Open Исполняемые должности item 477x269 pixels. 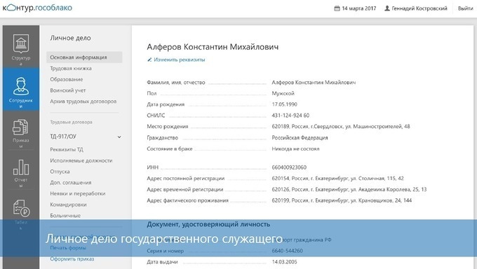(x=81, y=160)
